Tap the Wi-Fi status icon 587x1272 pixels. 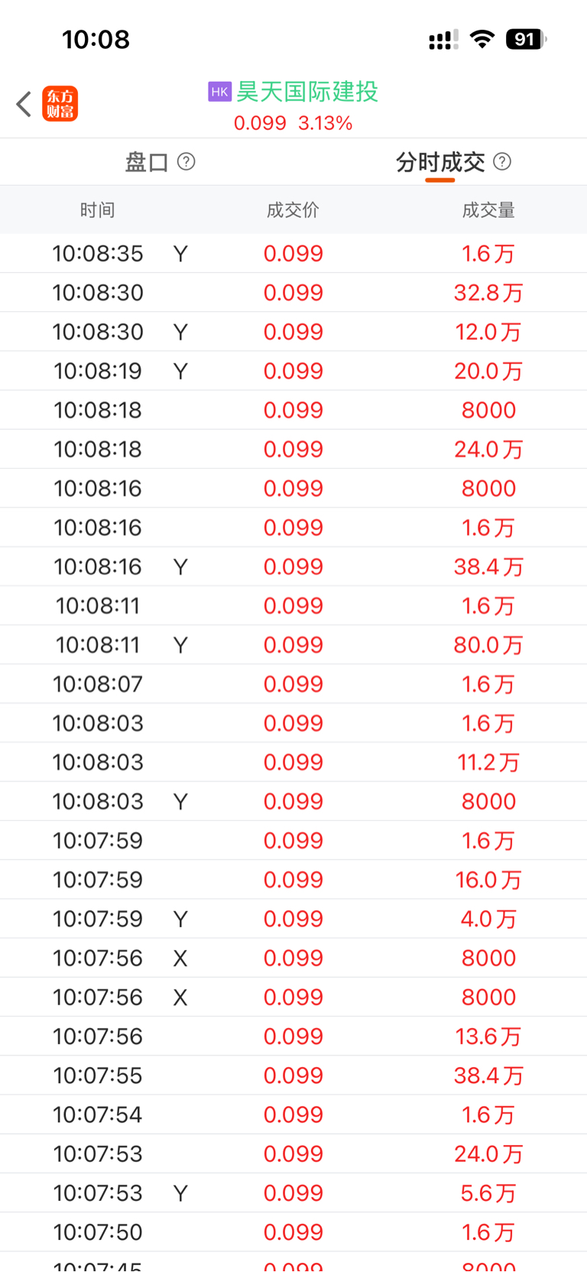click(482, 39)
